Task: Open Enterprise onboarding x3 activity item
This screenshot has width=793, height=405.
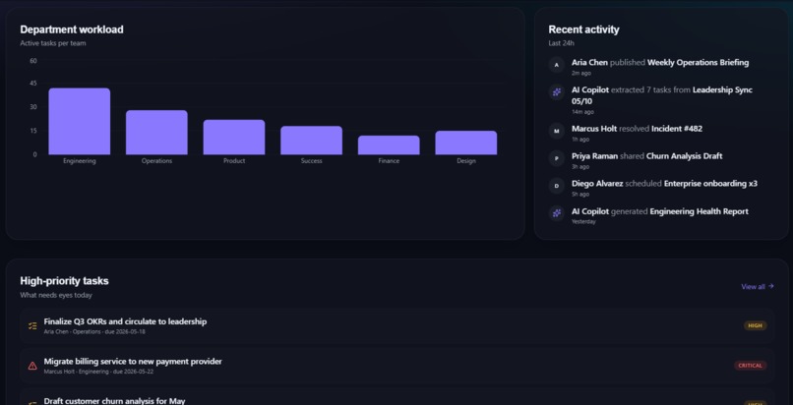Action: pyautogui.click(x=710, y=184)
